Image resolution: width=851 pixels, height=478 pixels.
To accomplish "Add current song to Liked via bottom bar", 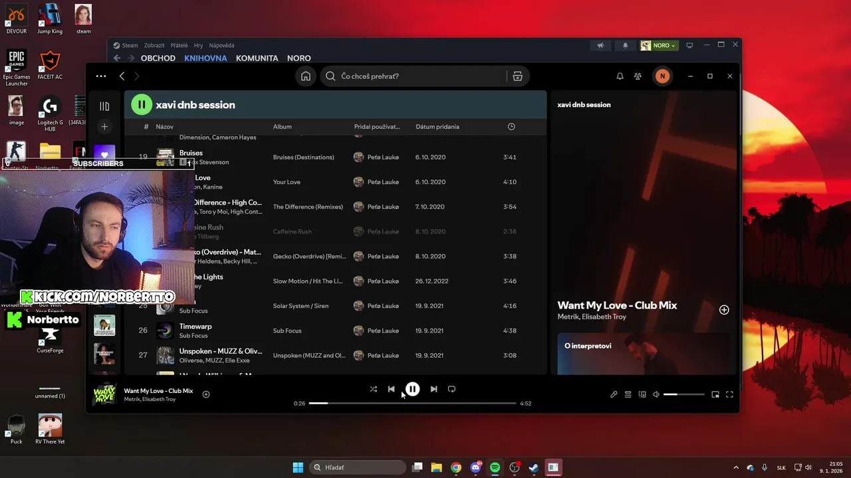I will [206, 394].
